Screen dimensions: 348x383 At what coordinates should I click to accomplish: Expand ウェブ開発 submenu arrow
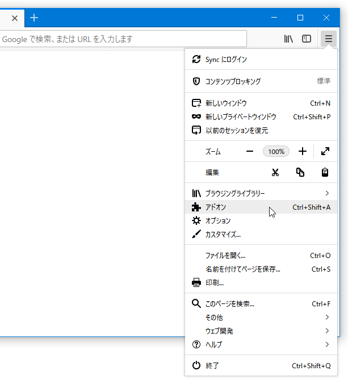pyautogui.click(x=327, y=331)
